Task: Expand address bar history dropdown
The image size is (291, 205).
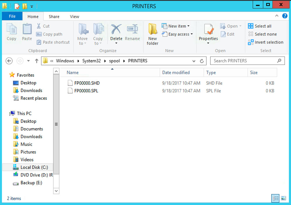Action: tap(194, 61)
